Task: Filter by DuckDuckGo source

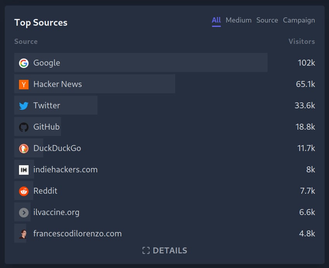Action: pos(57,148)
